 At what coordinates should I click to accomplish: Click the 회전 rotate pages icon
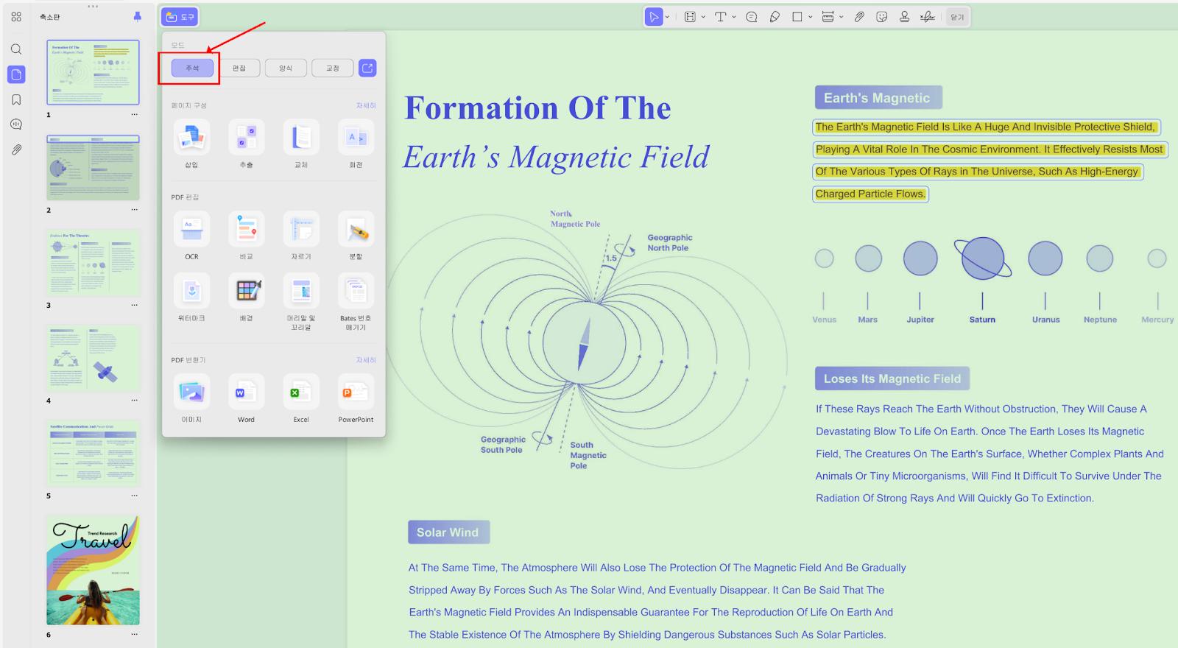click(356, 137)
